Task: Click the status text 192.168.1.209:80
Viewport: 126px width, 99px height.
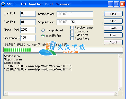Action: (14, 44)
